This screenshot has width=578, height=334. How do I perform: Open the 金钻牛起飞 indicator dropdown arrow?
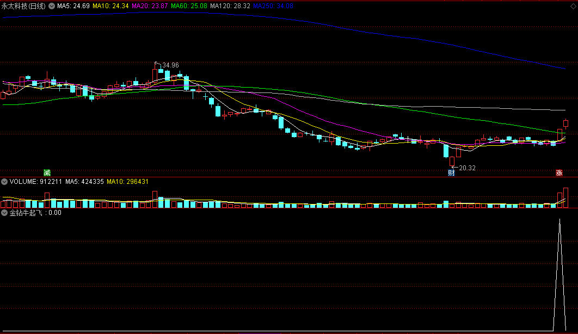click(4, 213)
